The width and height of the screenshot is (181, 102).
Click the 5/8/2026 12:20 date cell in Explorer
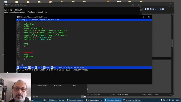click(x=42, y=86)
